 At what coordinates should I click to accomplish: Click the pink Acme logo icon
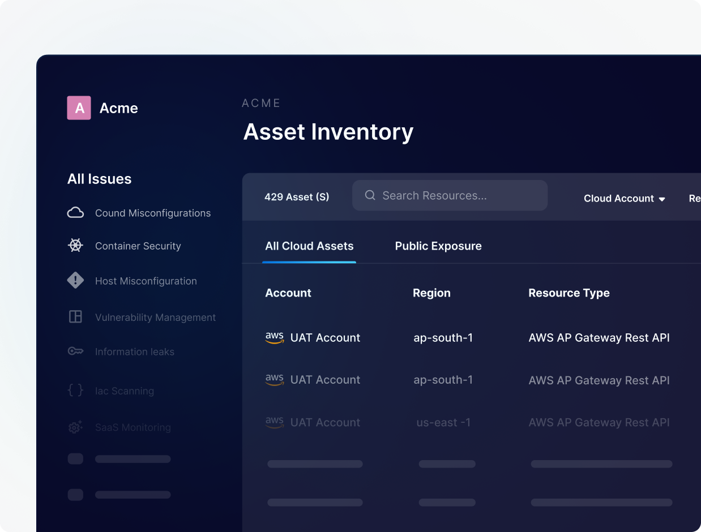tap(79, 108)
